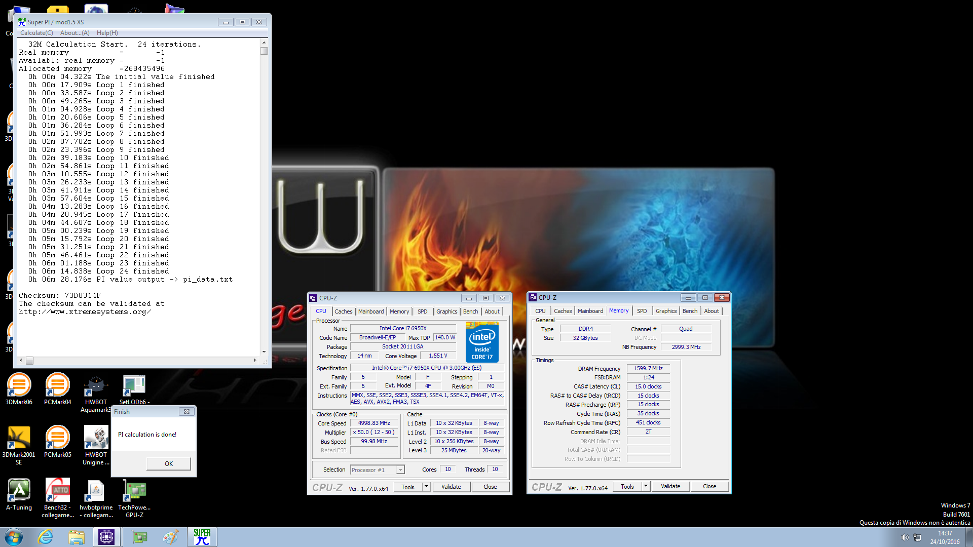Close the Finish dialog with X
The width and height of the screenshot is (973, 547).
[186, 412]
